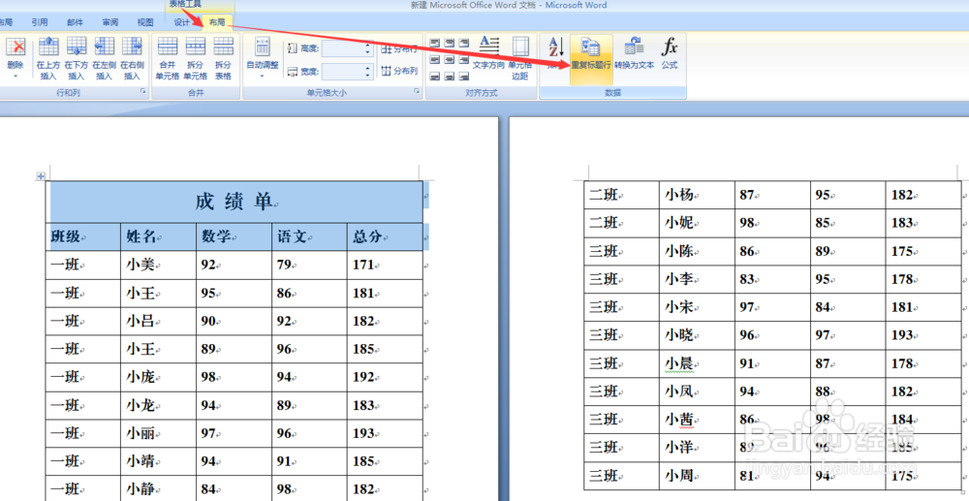The image size is (969, 501).
Task: Align cell text top right
Action: pos(463,43)
